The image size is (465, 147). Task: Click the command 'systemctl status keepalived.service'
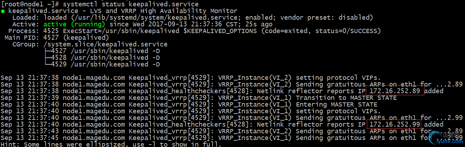(x=130, y=4)
